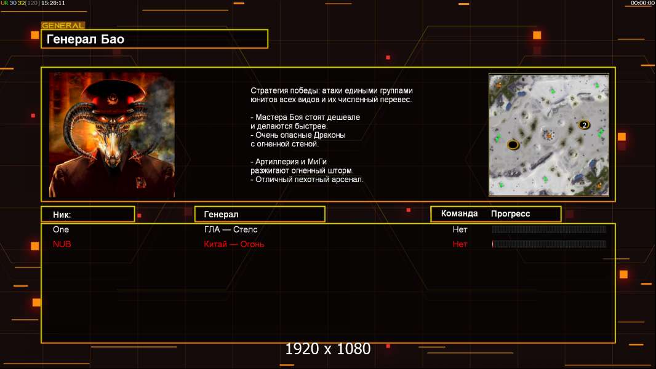Viewport: 656px width, 369px height.
Task: Click the Прогресс column header
Action: pos(510,213)
